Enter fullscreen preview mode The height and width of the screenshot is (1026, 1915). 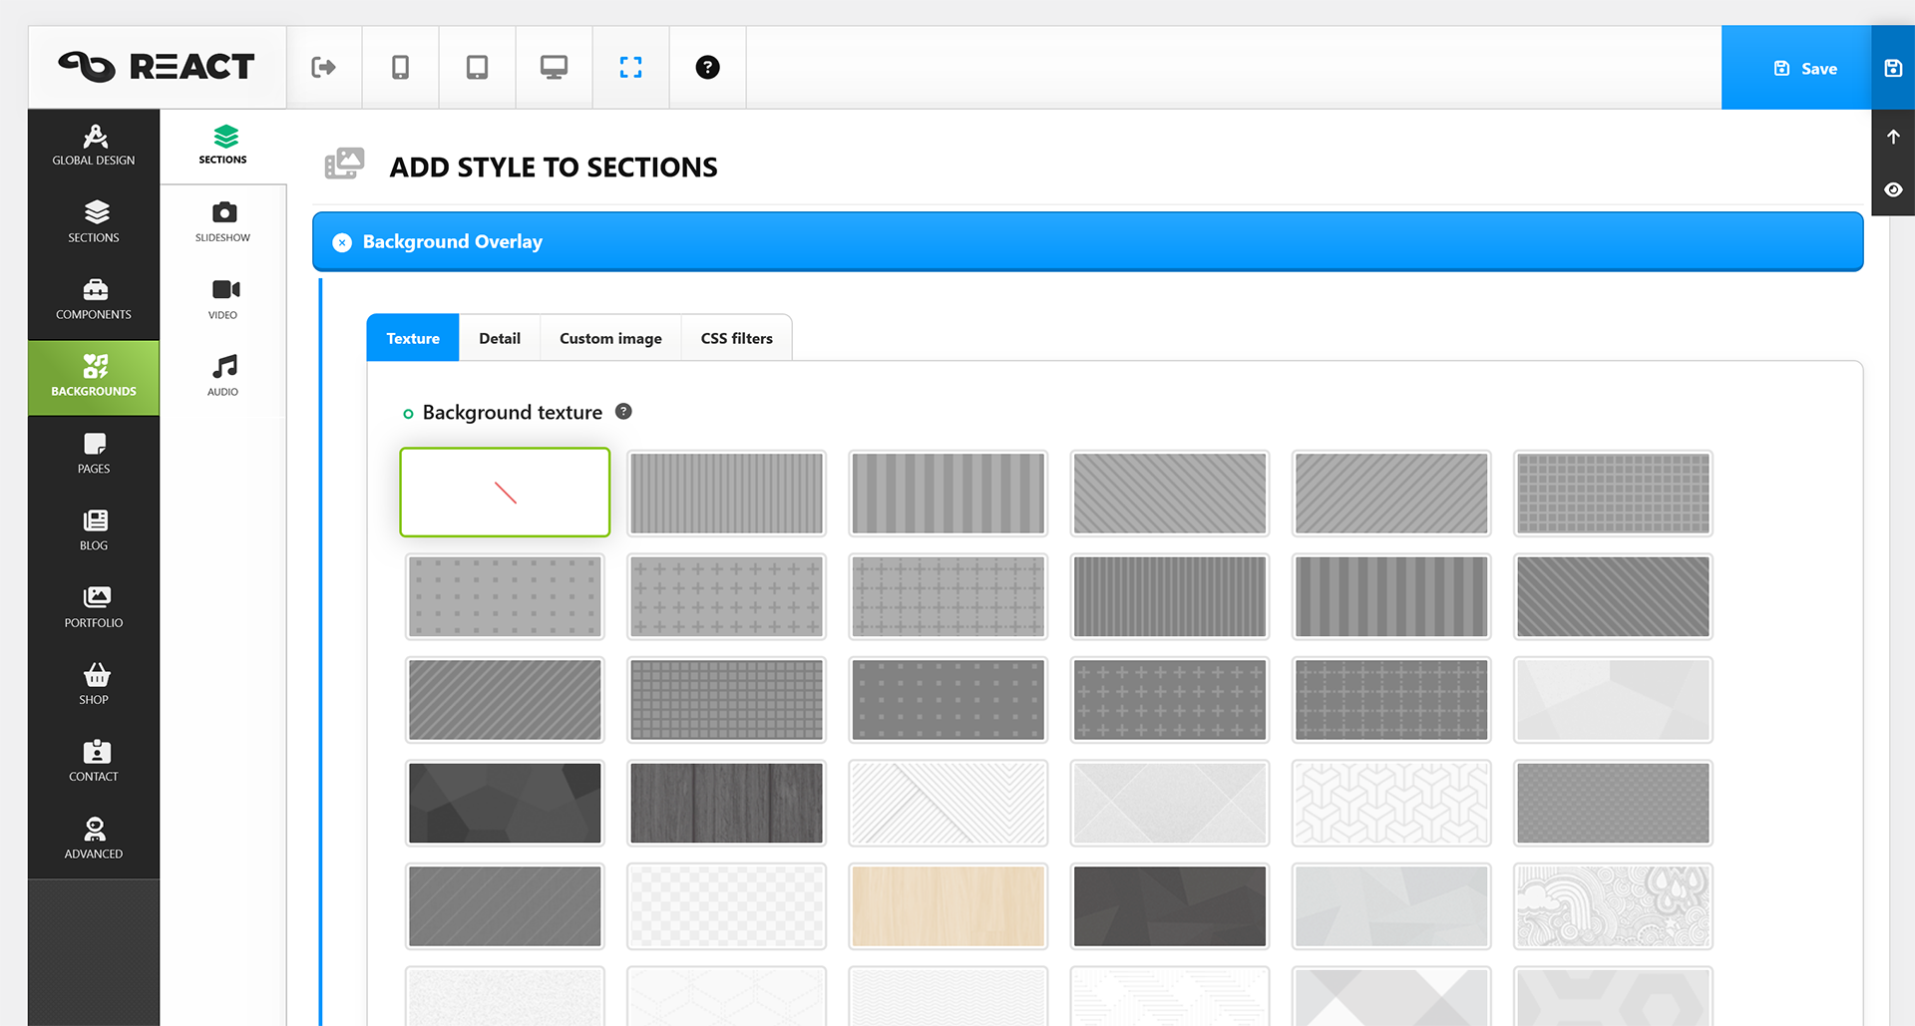630,67
